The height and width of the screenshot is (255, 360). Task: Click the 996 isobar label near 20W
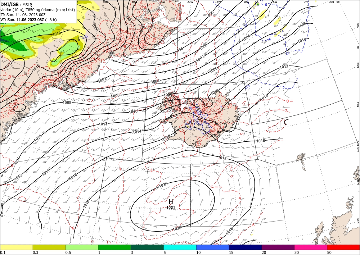point(211,13)
